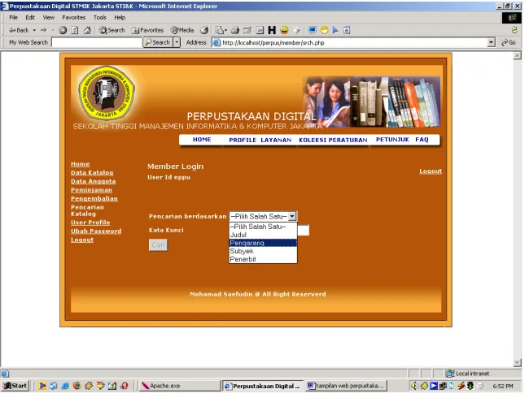Switch to tampilan web perpustaka taskbar window

(346, 386)
